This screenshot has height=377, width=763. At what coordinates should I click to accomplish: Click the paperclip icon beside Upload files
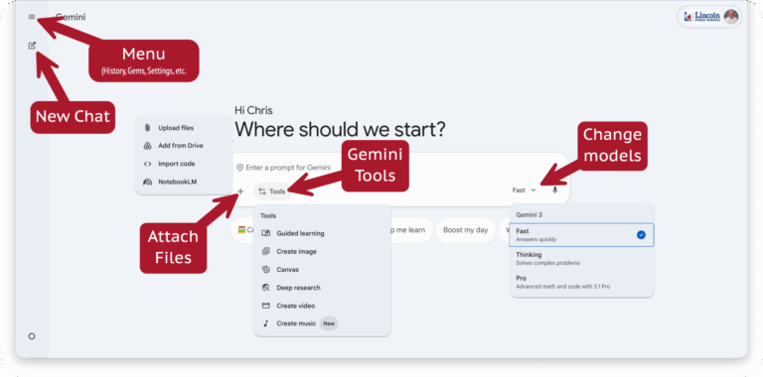[x=147, y=128]
